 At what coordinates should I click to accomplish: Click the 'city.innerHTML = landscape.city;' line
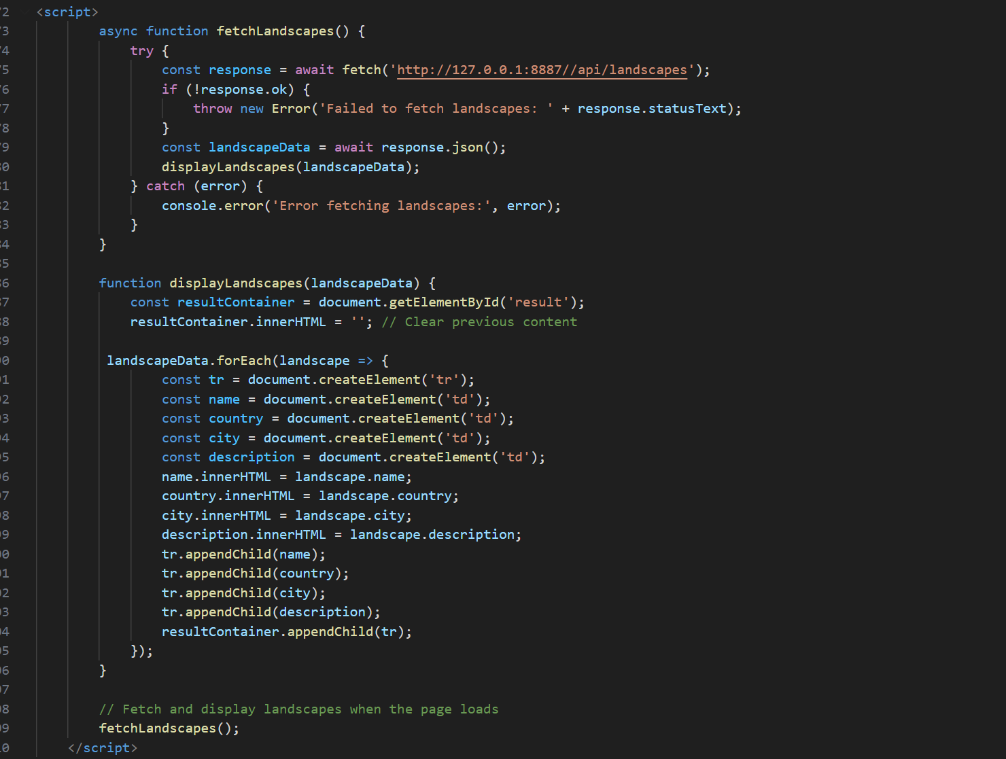tap(287, 516)
